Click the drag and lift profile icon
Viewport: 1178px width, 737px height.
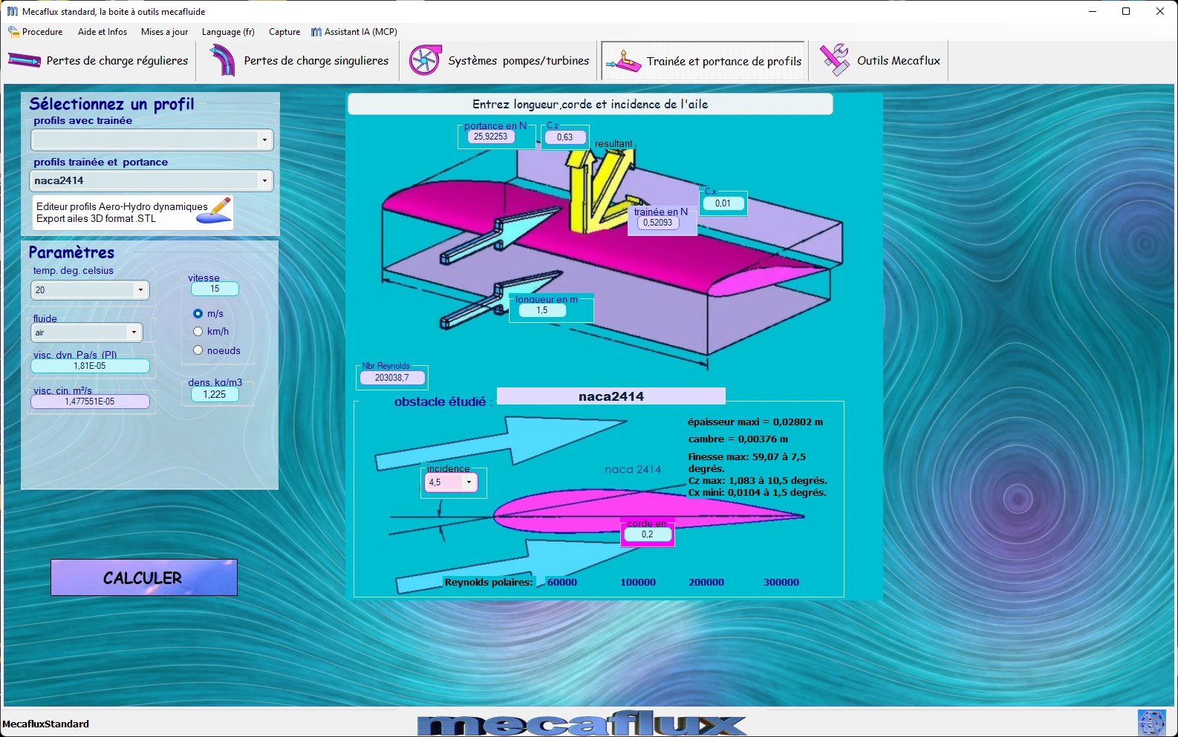[x=623, y=62]
